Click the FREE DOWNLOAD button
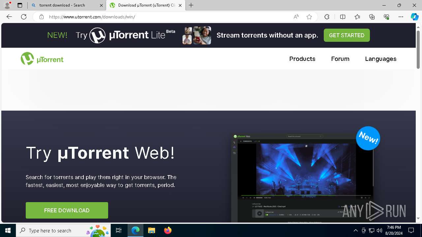 point(67,210)
